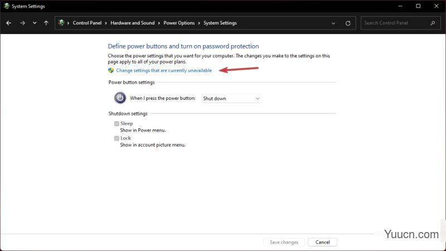
Task: Focus the Search Control Panel box
Action: (x=400, y=23)
